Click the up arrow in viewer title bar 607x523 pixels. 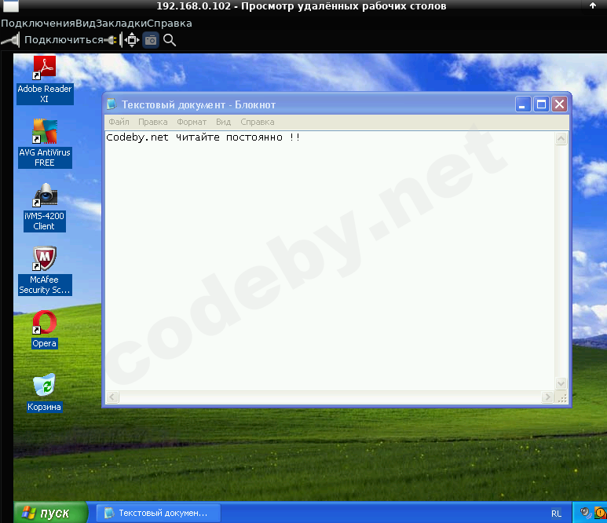593,5
